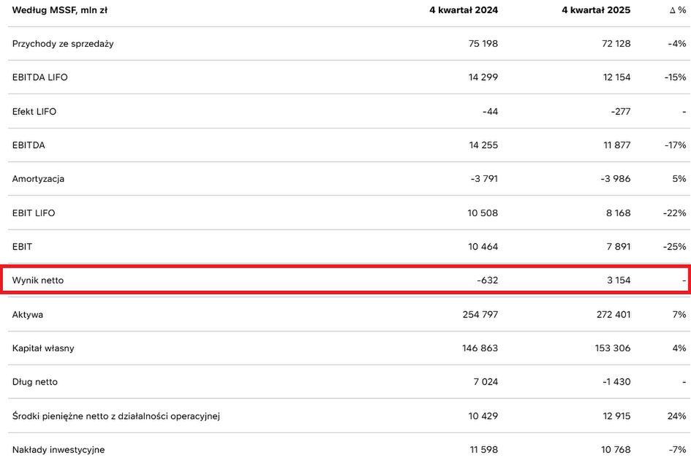Screen dimensions: 691x463
Task: Click the '5%' change cell
Action: coord(679,179)
